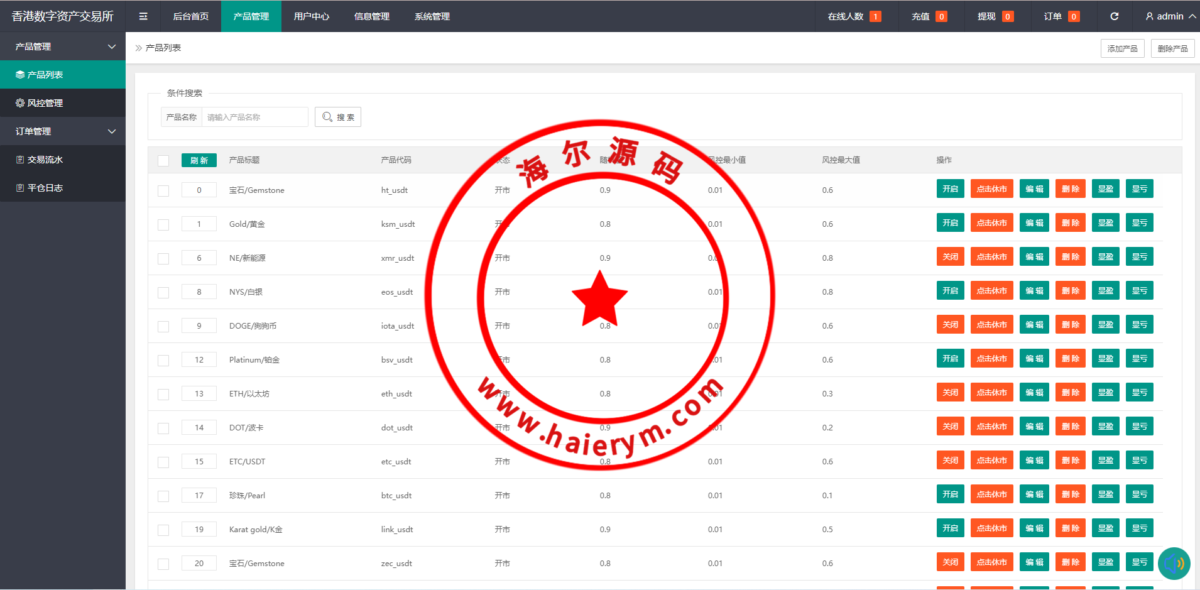Collapse the sidebar with the hamburger icon
The height and width of the screenshot is (590, 1200).
(x=143, y=16)
